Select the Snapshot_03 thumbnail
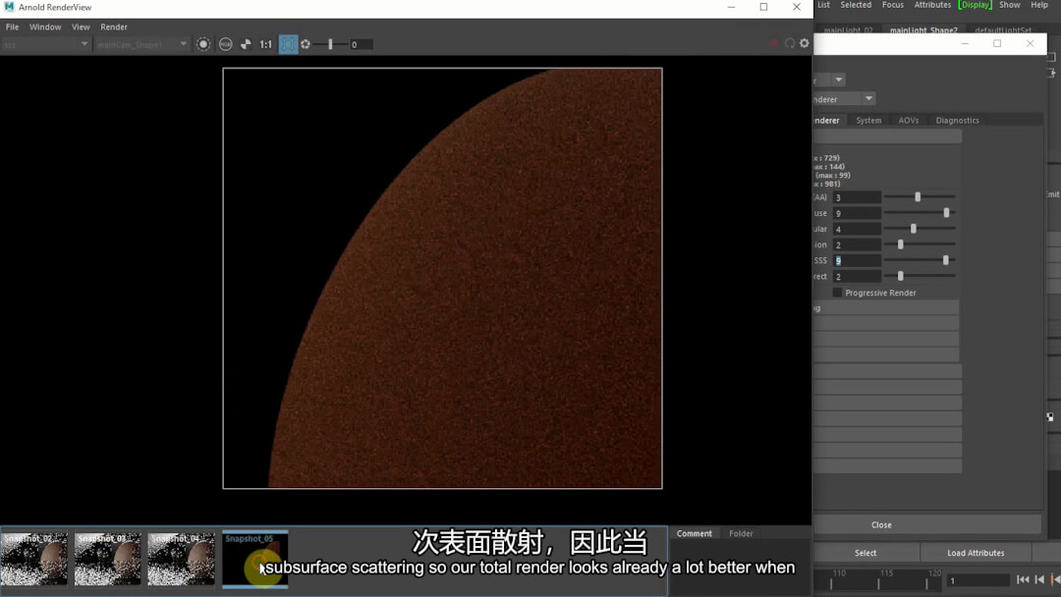Screen dimensions: 1061x597 click(x=108, y=559)
